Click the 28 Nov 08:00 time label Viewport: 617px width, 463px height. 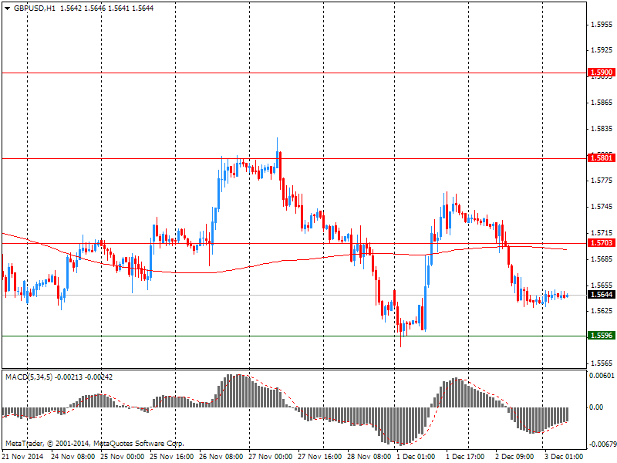click(x=369, y=457)
